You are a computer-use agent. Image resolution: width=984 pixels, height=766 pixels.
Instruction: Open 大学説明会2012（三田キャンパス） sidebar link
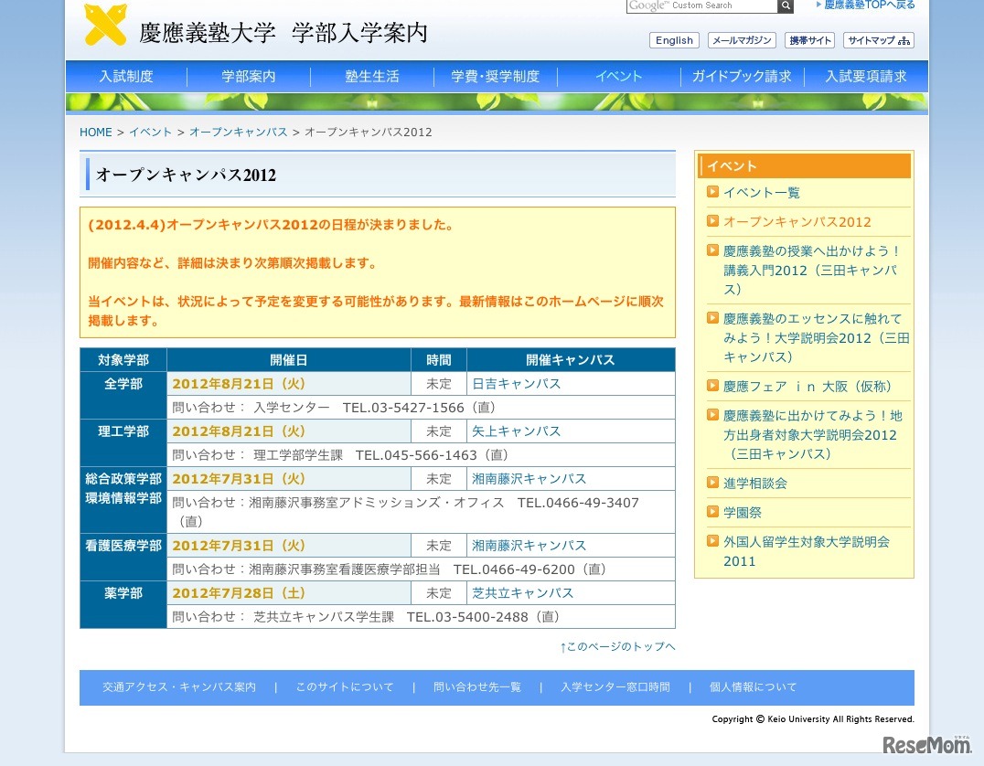pyautogui.click(x=817, y=338)
